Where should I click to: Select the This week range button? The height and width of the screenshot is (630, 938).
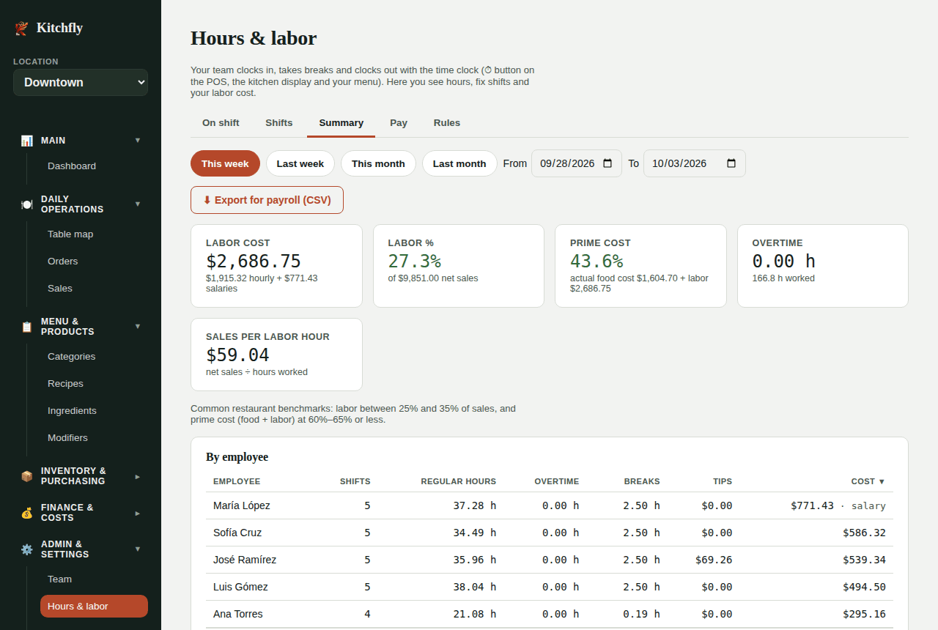coord(225,163)
